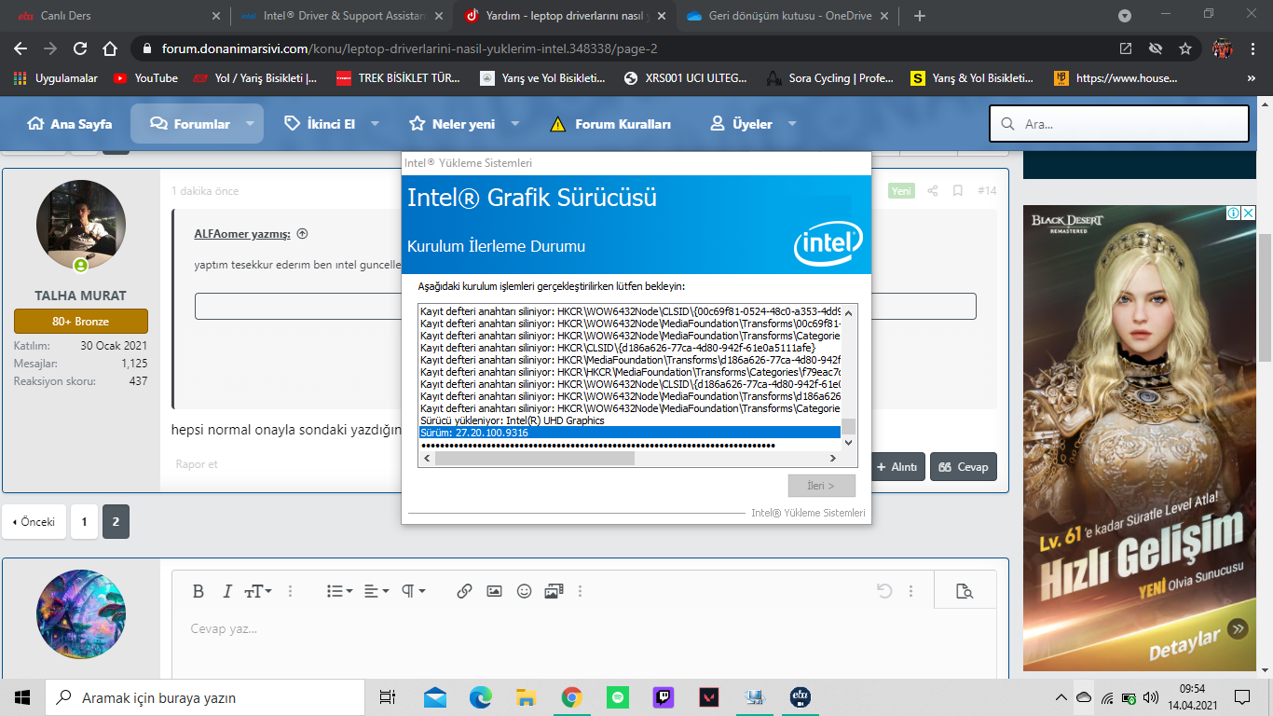Viewport: 1273px width, 716px height.
Task: Bookmark post #14 with the bookmark icon
Action: pos(957,191)
